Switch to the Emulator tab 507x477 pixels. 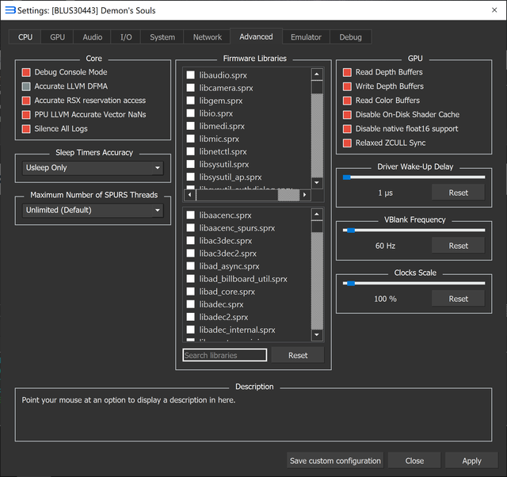point(306,37)
